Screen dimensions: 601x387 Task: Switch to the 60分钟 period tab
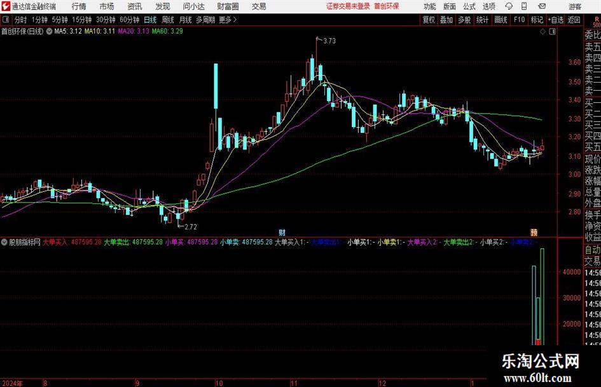(x=130, y=20)
